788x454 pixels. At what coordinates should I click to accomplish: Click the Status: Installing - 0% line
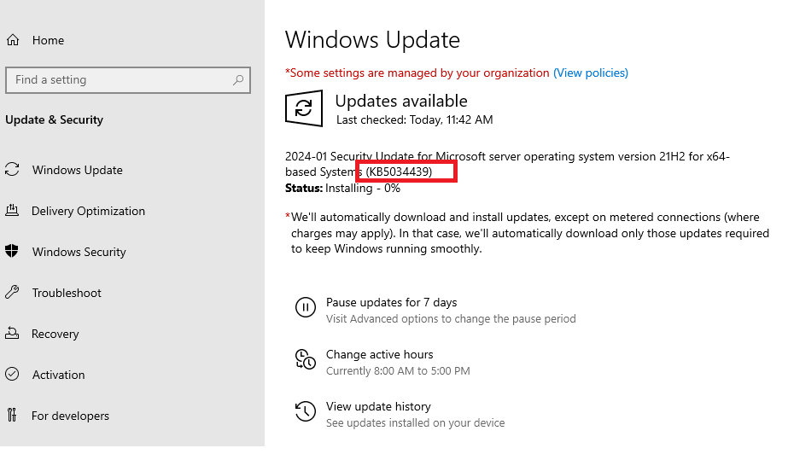point(342,189)
